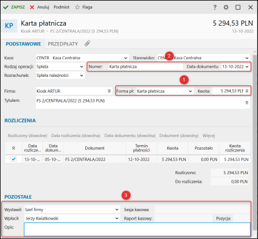This screenshot has width=258, height=239.
Task: Open the attachments paperclip tab icon
Action: coord(87,44)
